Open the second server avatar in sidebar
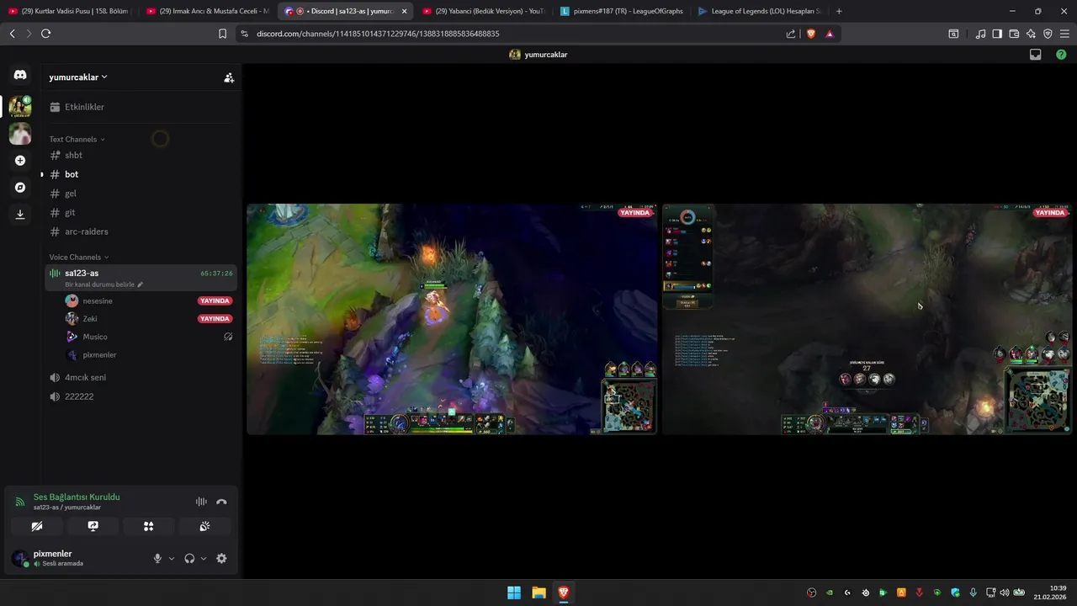Screen dimensions: 1077x606 20,134
